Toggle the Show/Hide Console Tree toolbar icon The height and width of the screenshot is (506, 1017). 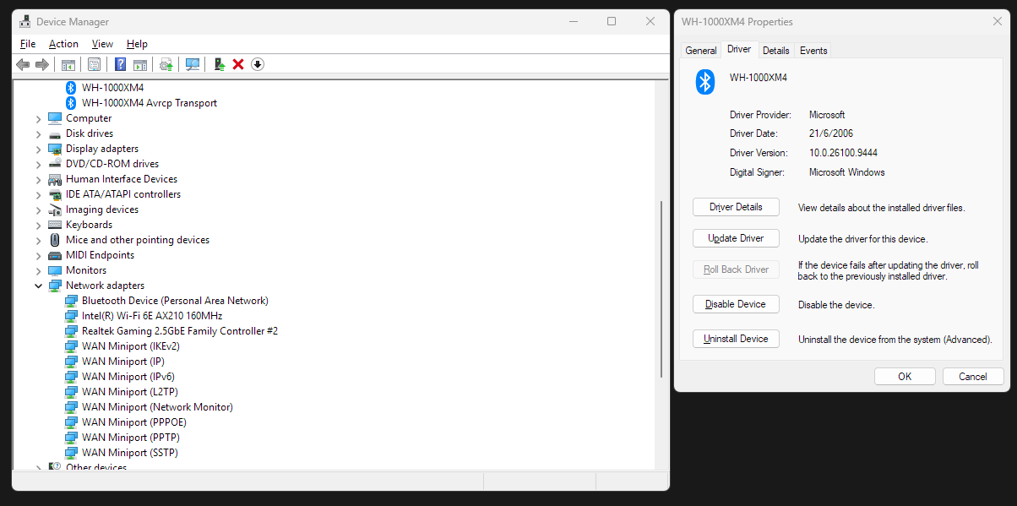click(68, 64)
